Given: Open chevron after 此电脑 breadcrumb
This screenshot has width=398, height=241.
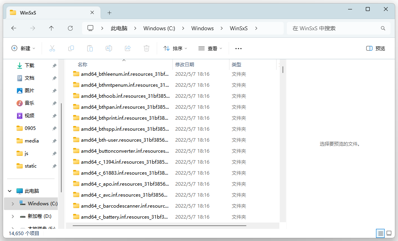Looking at the screenshot, I should coord(135,28).
